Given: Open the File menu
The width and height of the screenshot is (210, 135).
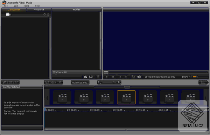Looking at the screenshot, I should tap(6, 6).
